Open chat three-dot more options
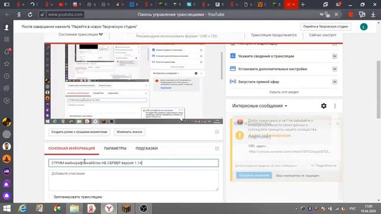The width and height of the screenshot is (381, 214). [335, 106]
